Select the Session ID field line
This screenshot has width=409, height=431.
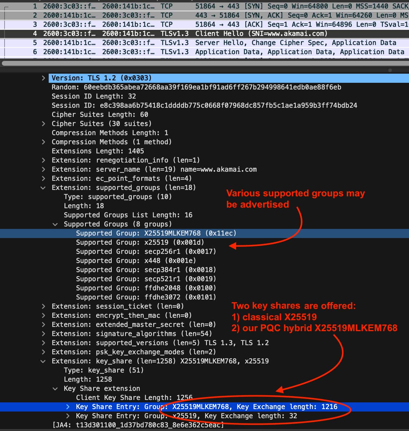204,105
